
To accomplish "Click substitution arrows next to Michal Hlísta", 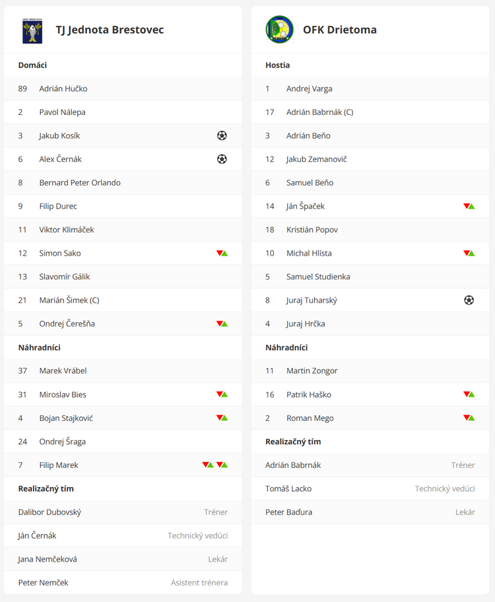I will click(469, 253).
